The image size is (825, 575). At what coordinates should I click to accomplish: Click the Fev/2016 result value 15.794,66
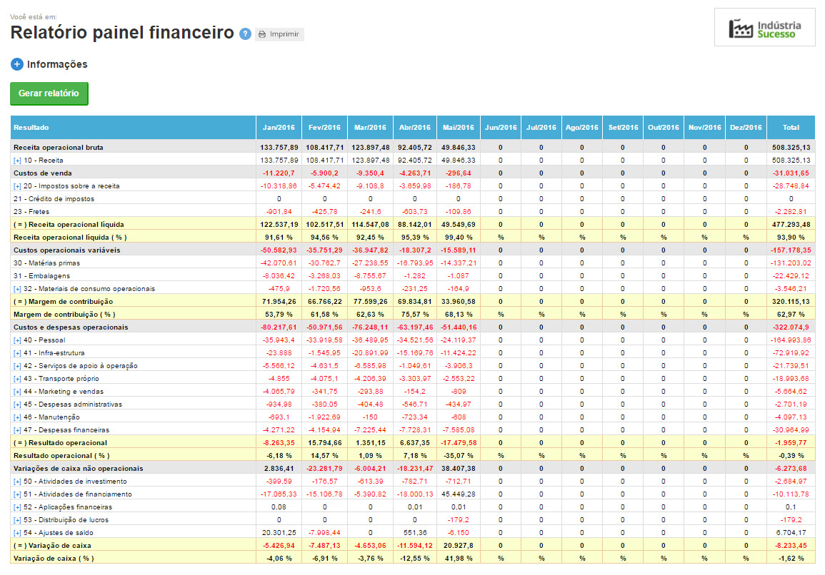tap(324, 443)
